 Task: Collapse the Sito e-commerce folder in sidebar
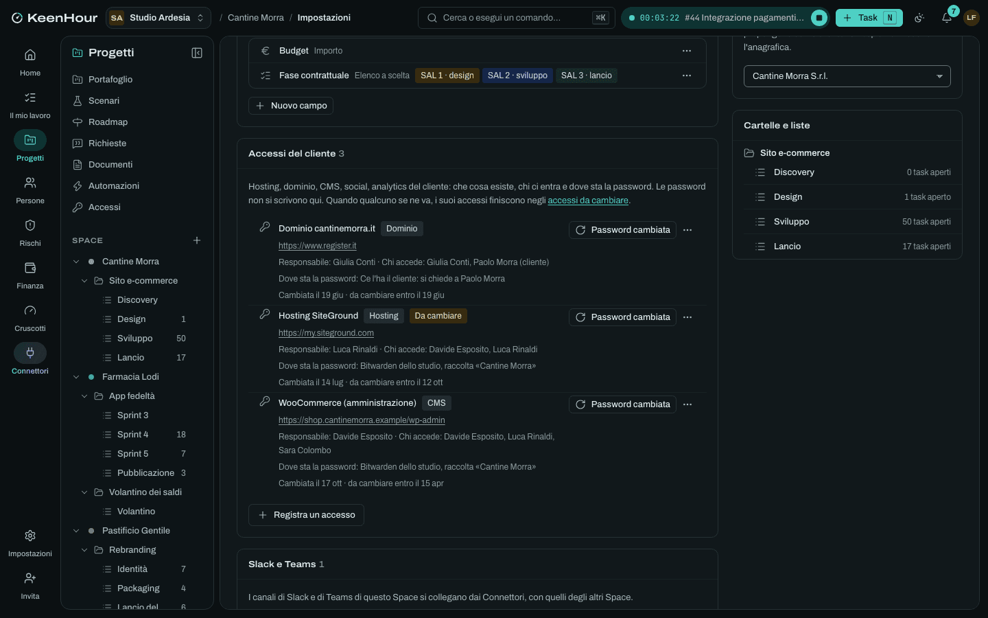[84, 281]
